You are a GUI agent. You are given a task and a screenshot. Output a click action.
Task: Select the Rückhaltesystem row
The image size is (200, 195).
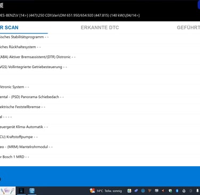(100, 47)
